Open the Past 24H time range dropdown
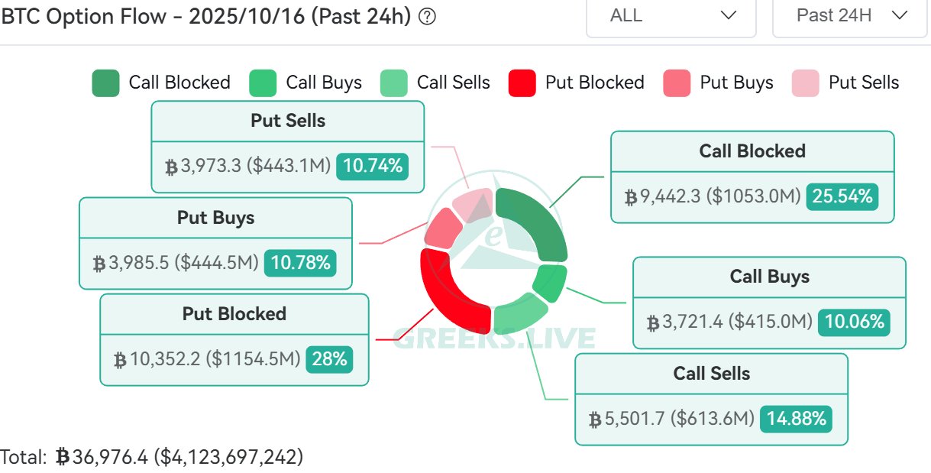931x473 pixels. coord(849,16)
